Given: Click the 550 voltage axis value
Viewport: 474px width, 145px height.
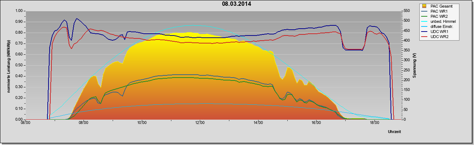Looking at the screenshot, I should point(406,11).
